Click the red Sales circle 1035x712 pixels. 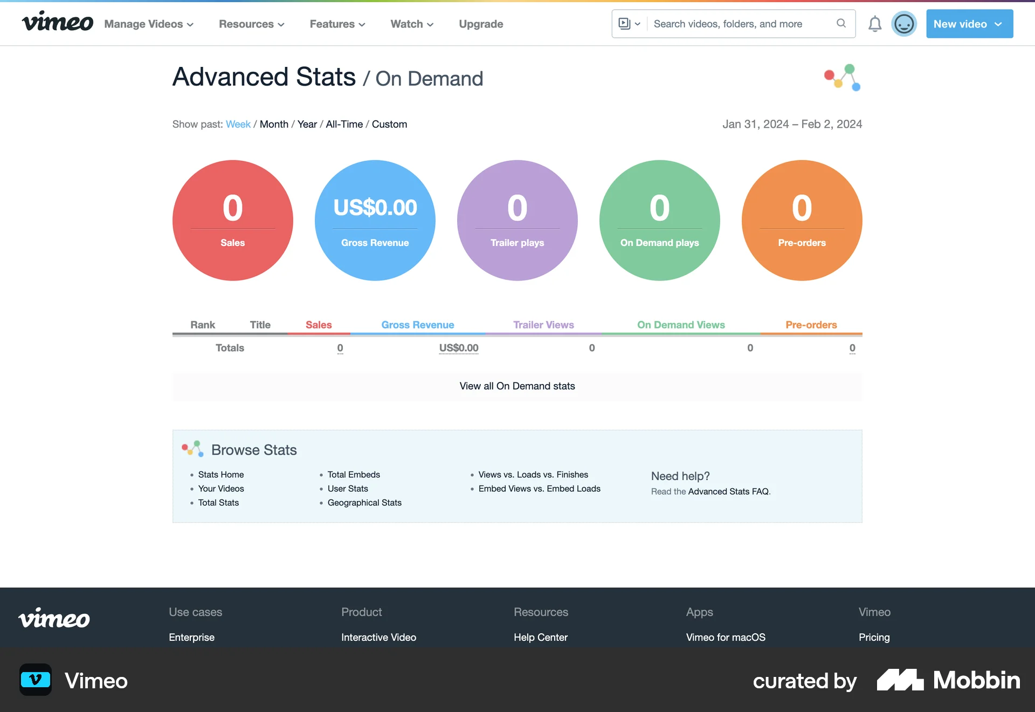(x=233, y=220)
